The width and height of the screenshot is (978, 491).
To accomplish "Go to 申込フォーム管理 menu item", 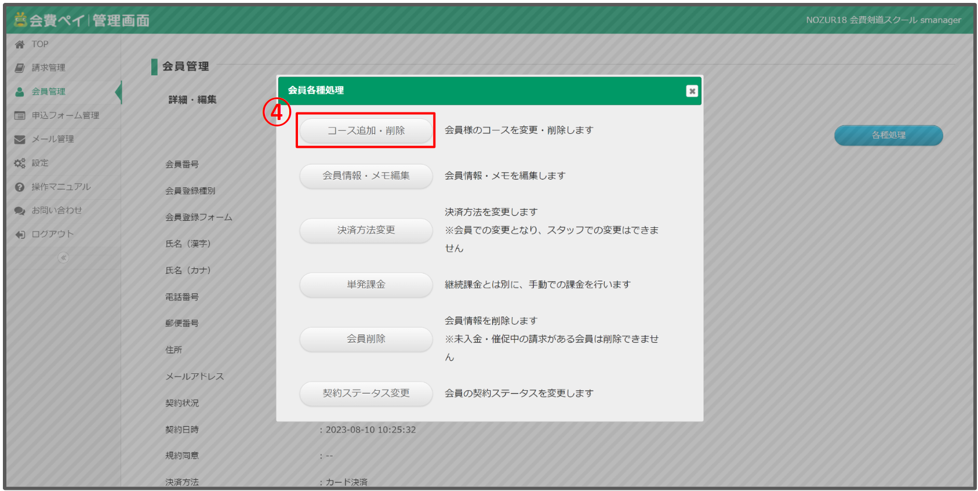I will tap(64, 115).
